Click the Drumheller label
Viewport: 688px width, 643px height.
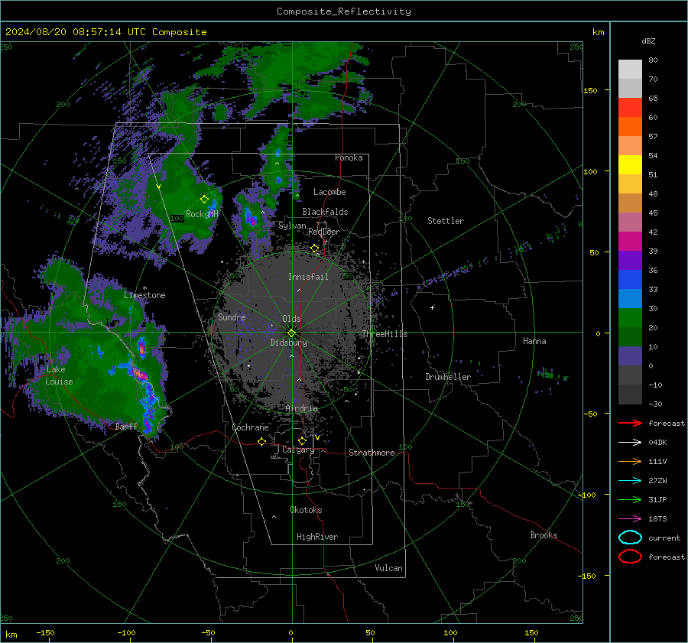click(x=448, y=377)
